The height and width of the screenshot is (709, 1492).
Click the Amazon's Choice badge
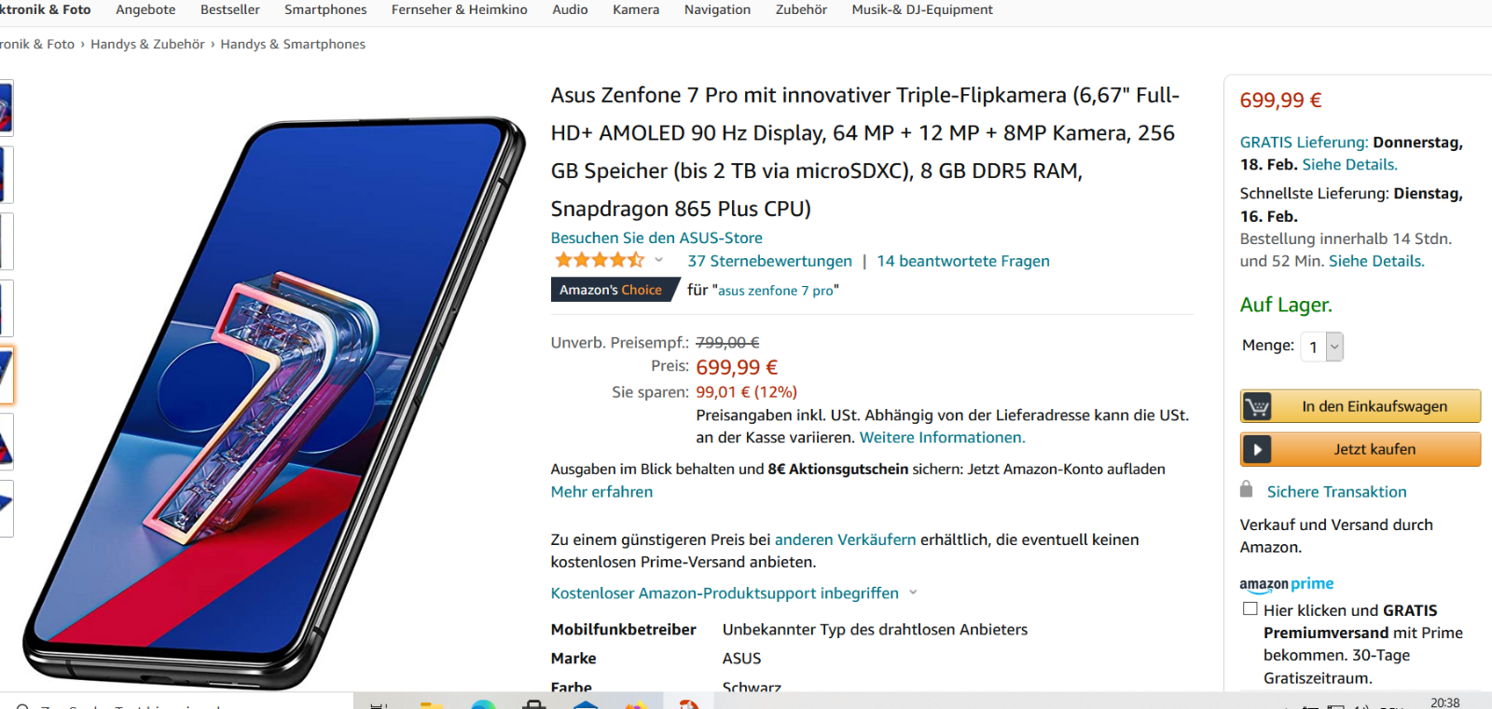pos(611,290)
